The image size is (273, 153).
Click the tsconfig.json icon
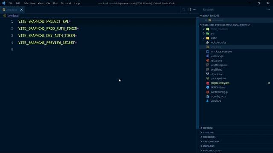(x=208, y=96)
